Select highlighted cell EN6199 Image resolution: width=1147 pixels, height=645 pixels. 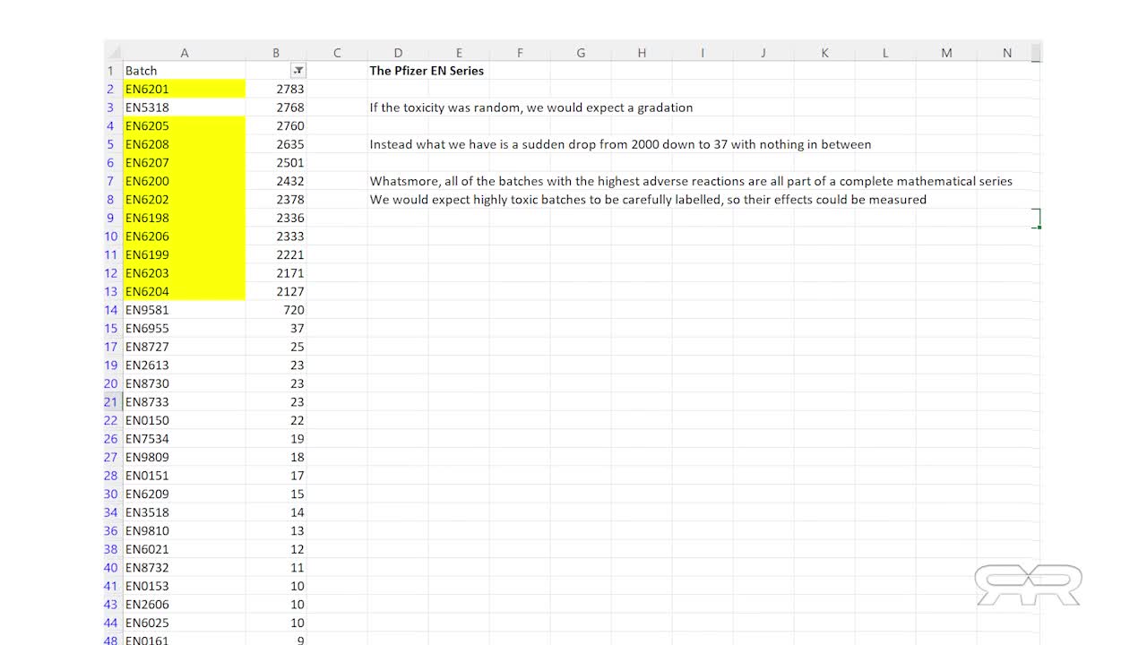click(x=184, y=254)
